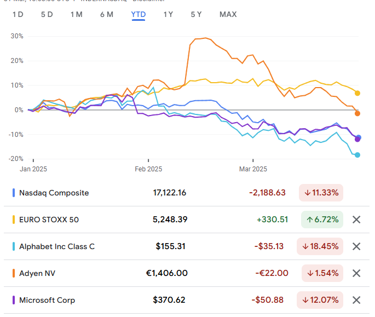Click the YTD range tab
The height and width of the screenshot is (317, 375).
pyautogui.click(x=139, y=14)
